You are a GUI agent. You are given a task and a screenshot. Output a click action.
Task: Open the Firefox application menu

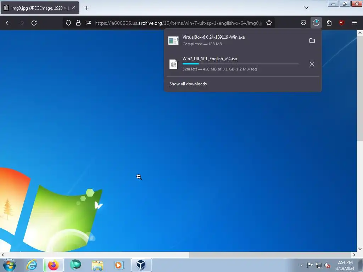354,23
